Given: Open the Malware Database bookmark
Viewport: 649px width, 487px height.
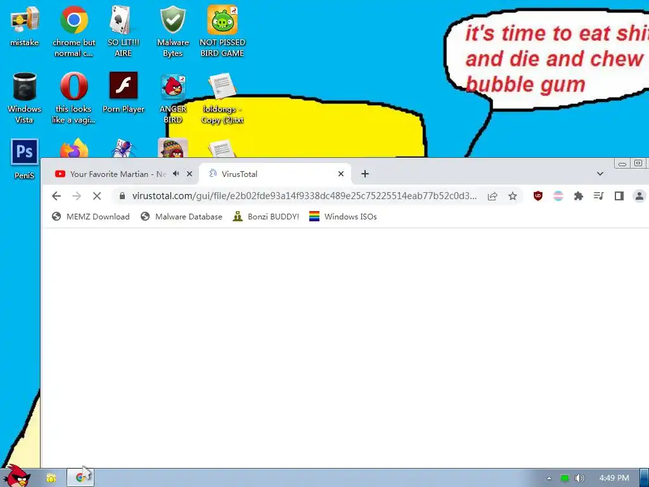Looking at the screenshot, I should point(181,217).
